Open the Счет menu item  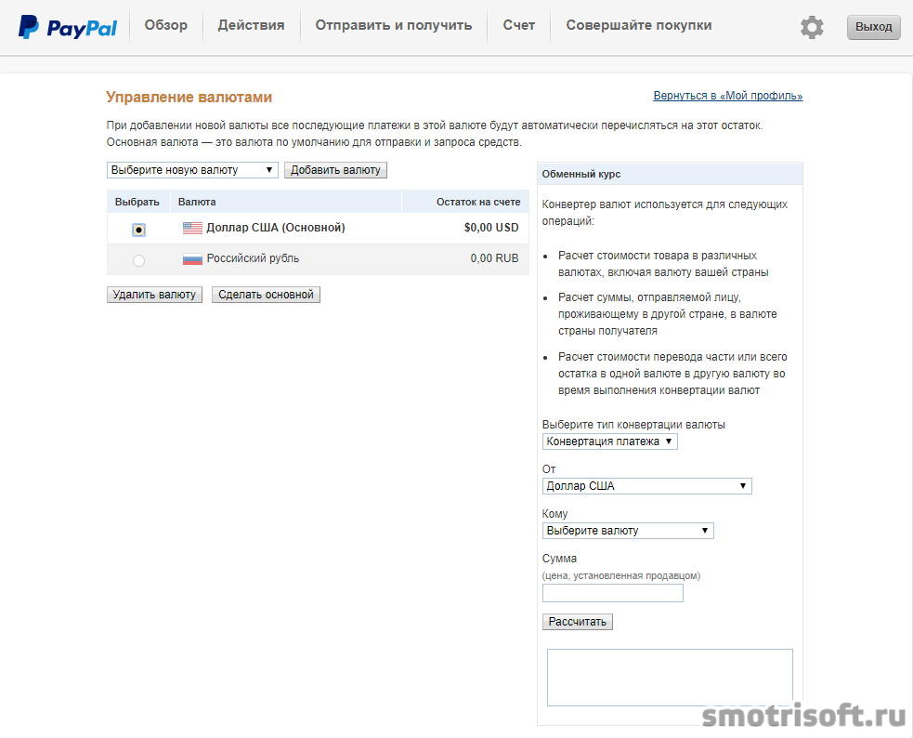point(519,26)
